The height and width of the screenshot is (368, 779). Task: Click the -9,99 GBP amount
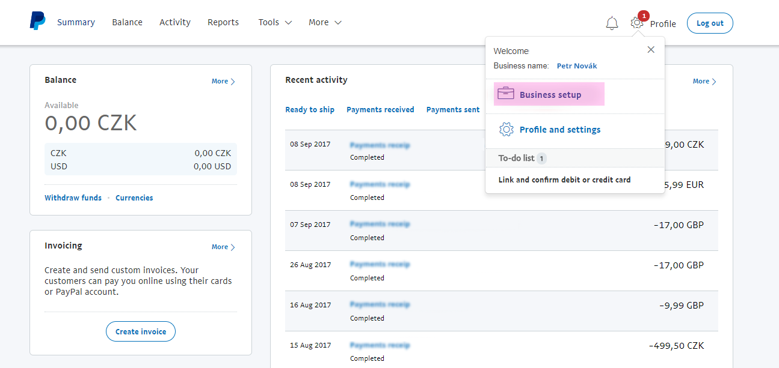(x=681, y=306)
